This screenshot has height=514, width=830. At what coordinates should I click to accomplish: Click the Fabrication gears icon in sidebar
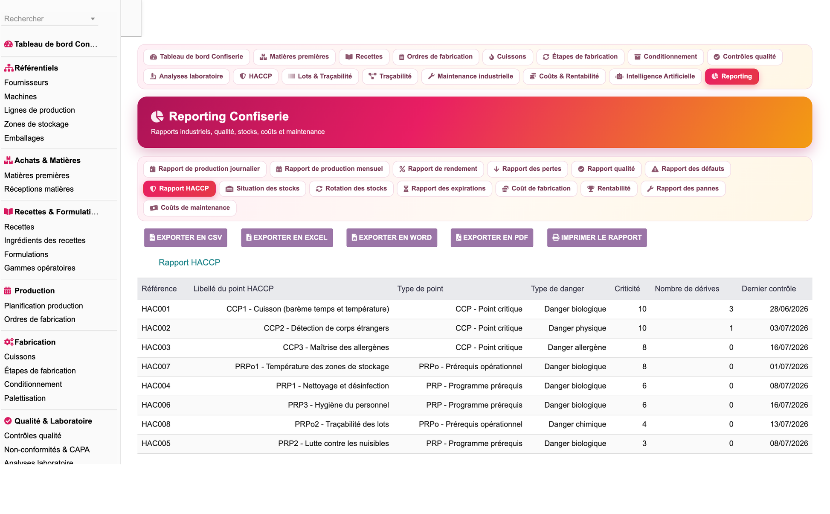click(x=9, y=342)
